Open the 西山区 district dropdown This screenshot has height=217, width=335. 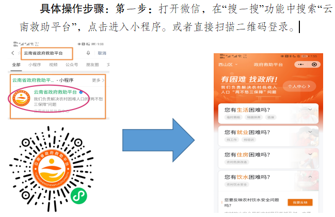228,65
